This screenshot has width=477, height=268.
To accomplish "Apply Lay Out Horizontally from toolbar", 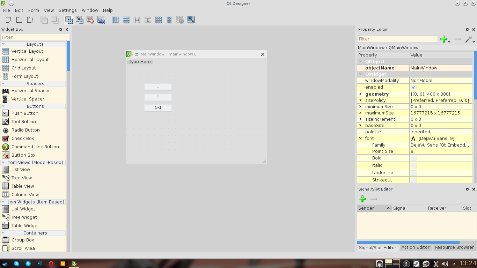I will pyautogui.click(x=115, y=20).
